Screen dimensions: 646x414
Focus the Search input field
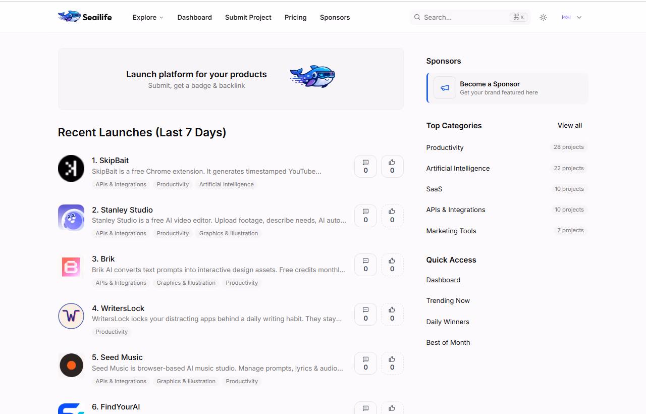click(x=470, y=17)
